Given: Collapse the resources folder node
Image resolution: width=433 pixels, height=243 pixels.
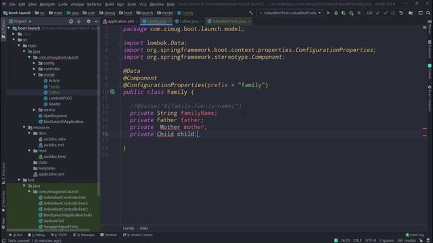Looking at the screenshot, I should pyautogui.click(x=24, y=128).
